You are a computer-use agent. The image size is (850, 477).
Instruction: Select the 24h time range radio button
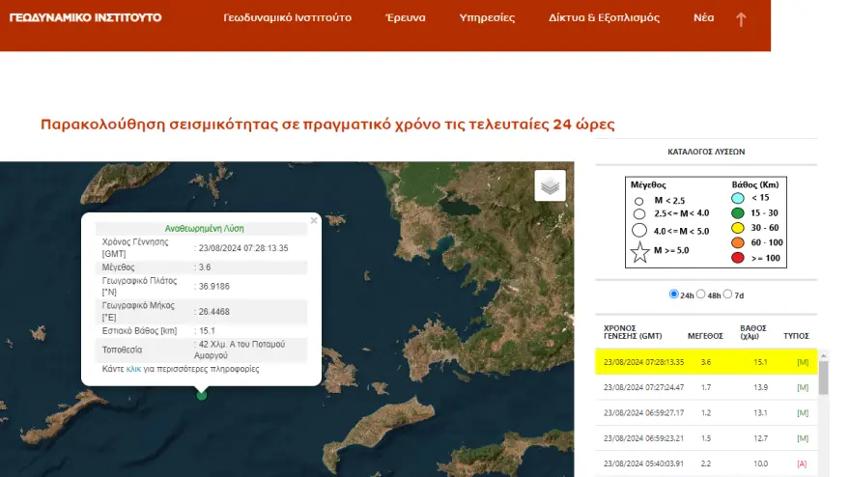coord(674,295)
